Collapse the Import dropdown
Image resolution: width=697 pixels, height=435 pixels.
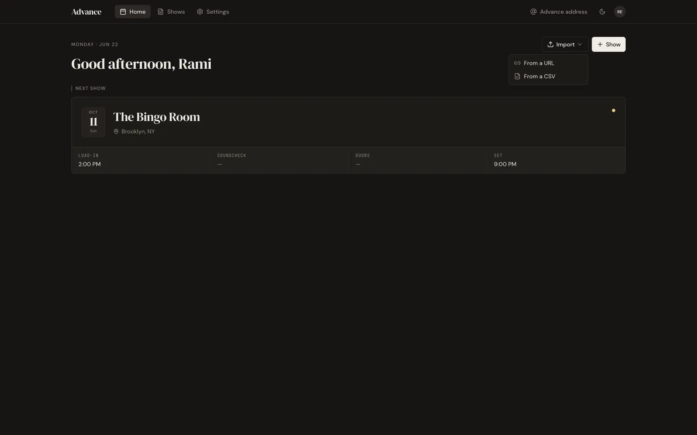coord(565,44)
